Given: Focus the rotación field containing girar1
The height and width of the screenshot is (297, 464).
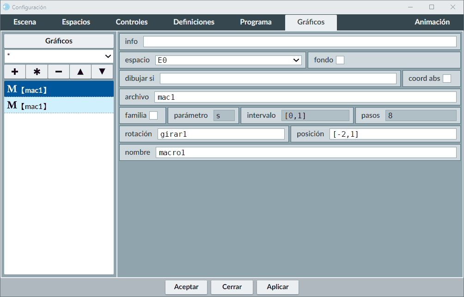Looking at the screenshot, I should point(221,134).
